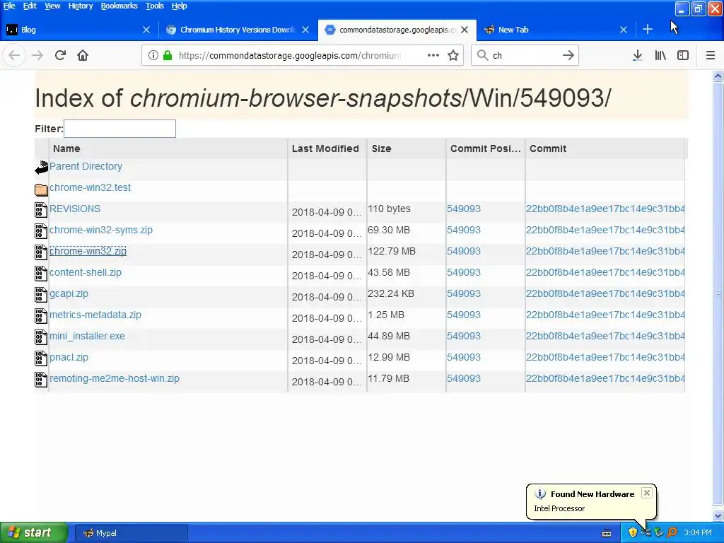
Task: Click the green padlock security icon
Action: (168, 55)
